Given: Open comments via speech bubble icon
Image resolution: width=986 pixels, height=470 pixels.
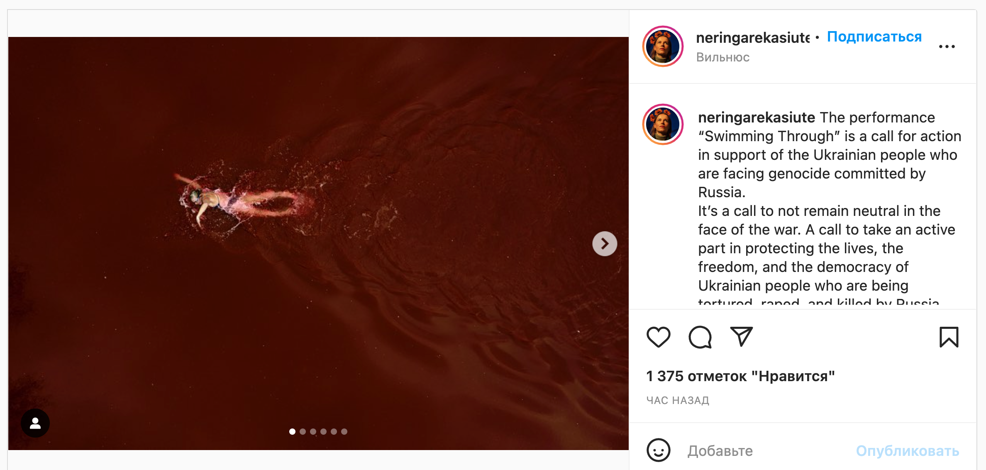Looking at the screenshot, I should point(700,337).
